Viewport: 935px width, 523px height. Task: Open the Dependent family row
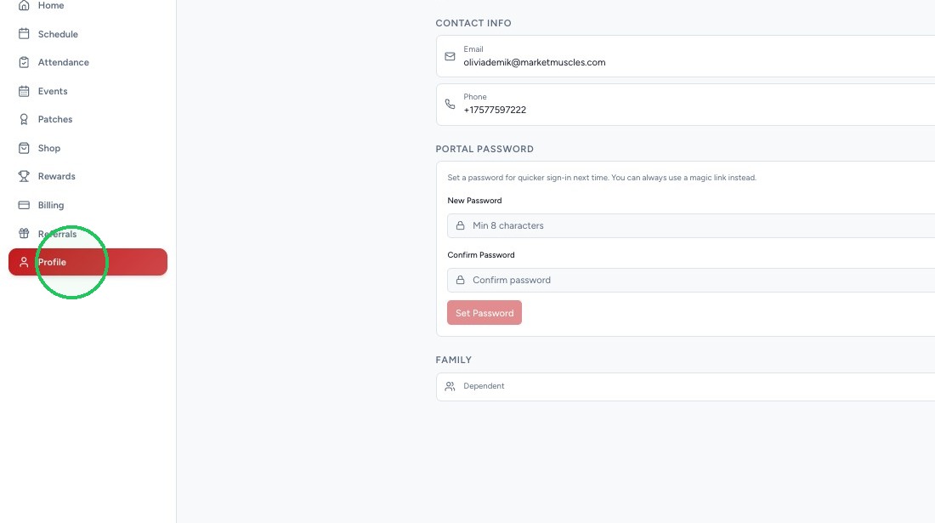(x=686, y=386)
